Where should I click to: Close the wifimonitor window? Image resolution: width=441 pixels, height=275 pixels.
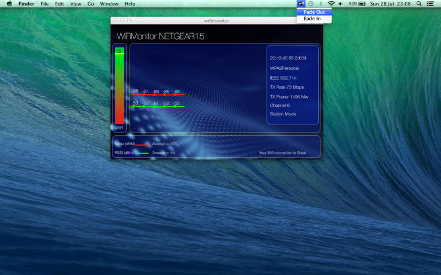pyautogui.click(x=116, y=20)
